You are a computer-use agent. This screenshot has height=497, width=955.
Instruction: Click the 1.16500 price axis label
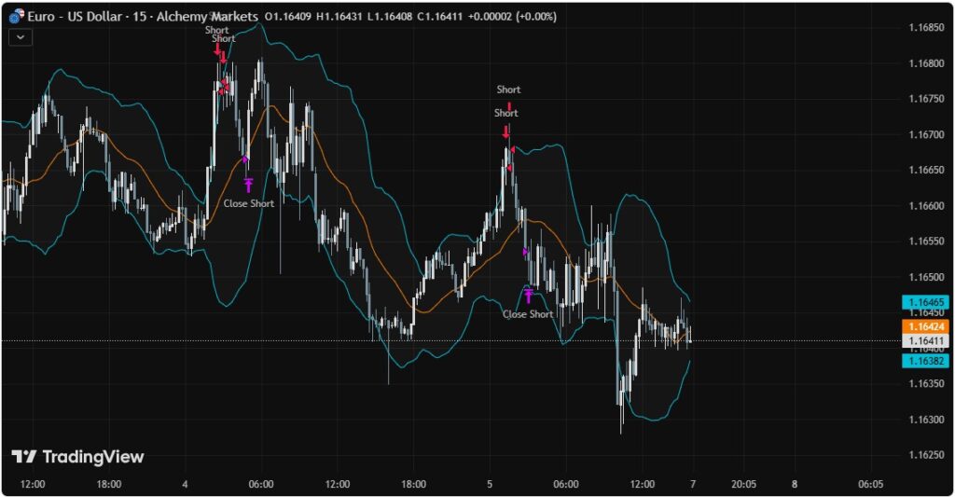click(926, 277)
